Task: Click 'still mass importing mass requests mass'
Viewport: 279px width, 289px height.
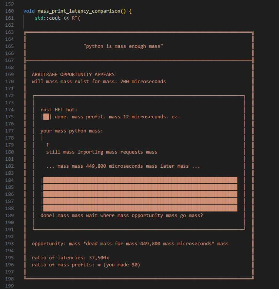Action: point(102,152)
